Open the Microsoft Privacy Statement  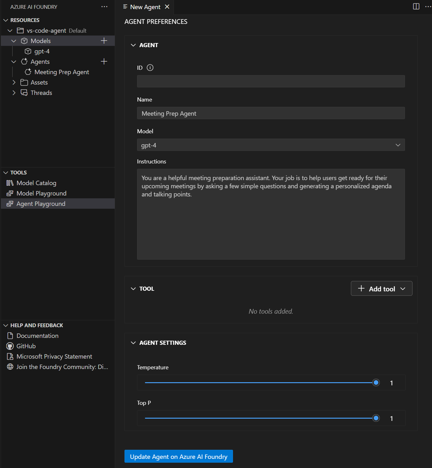54,356
